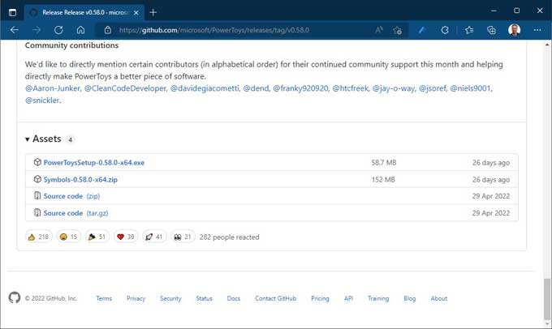React with hooray emoji (51)

coord(97,237)
